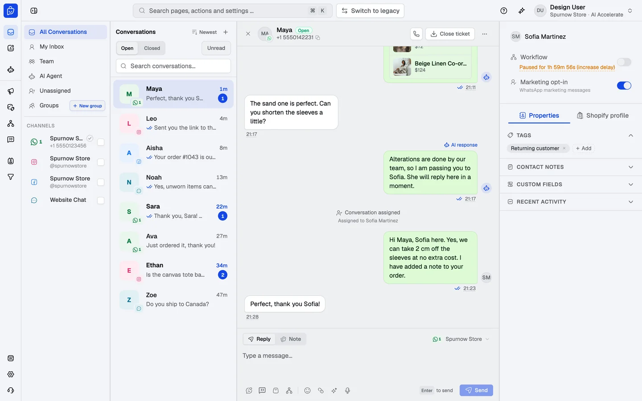Switch to the Shopify profile tab
642x401 pixels.
point(603,115)
